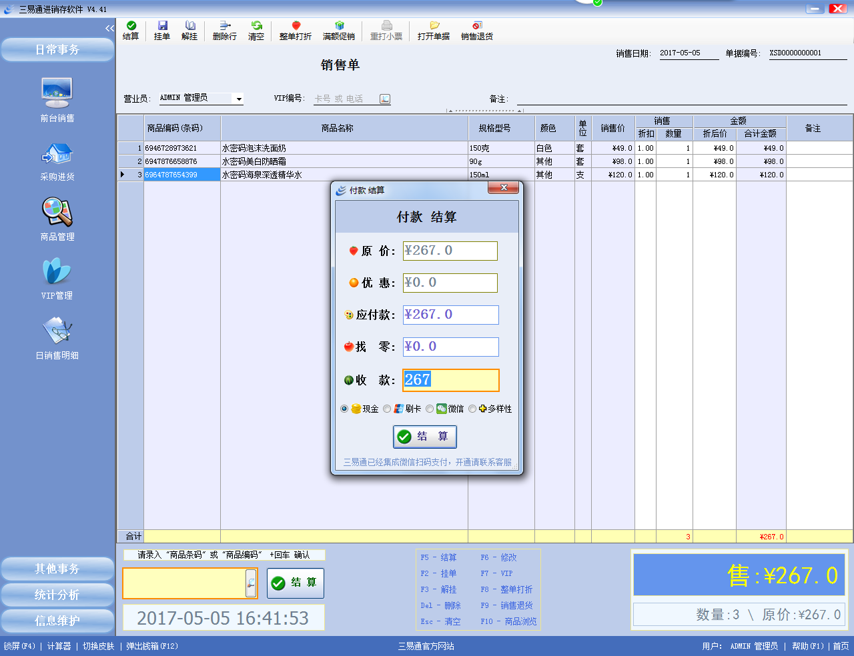854x656 pixels.
Task: Open the 营业员 dropdown
Action: [238, 99]
